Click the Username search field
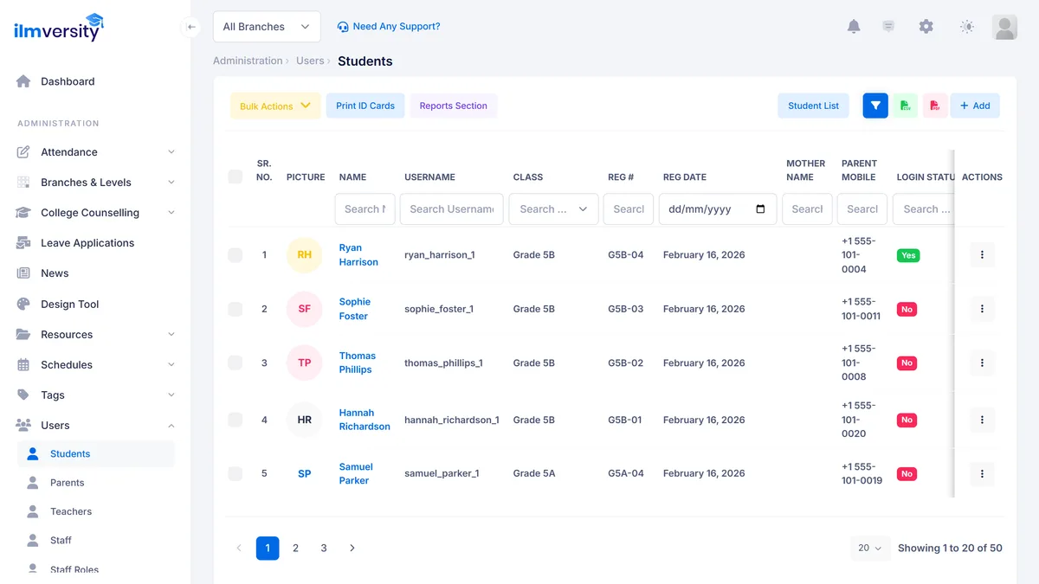 click(x=452, y=209)
